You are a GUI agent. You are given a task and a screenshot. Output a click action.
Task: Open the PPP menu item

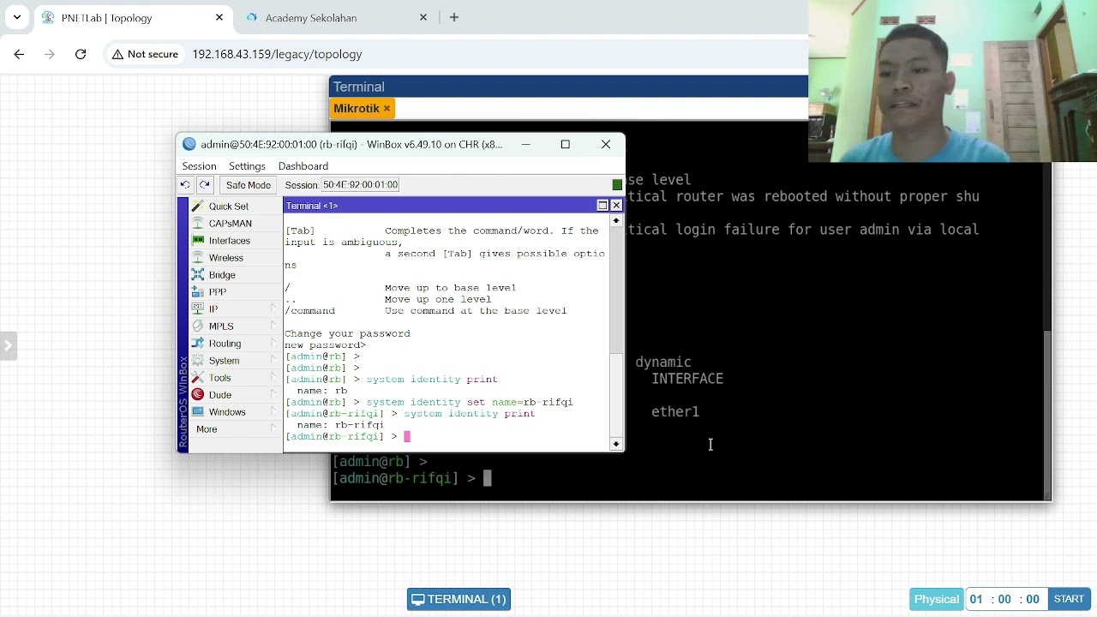point(218,292)
